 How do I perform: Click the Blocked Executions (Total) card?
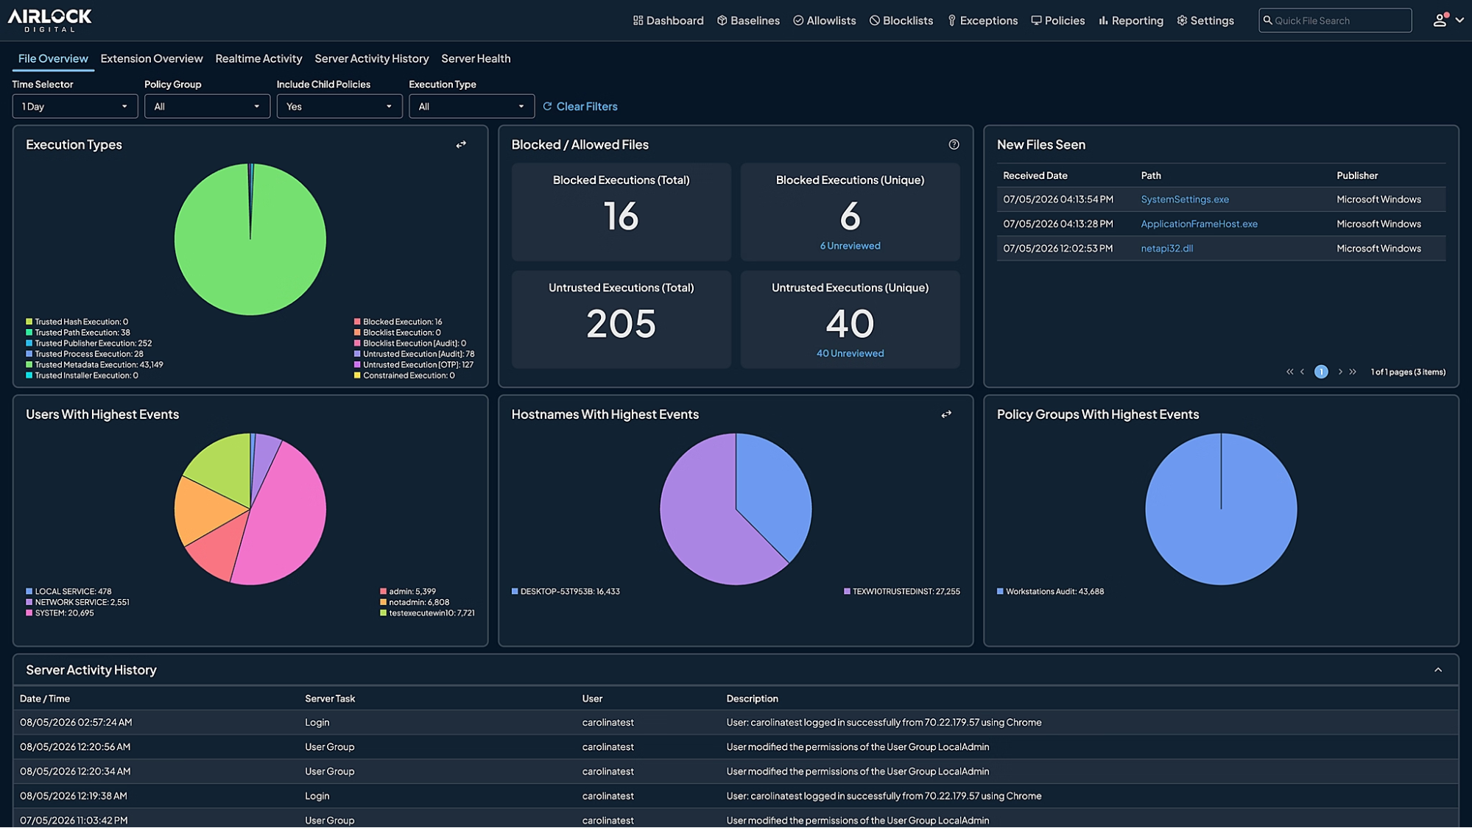pos(621,212)
